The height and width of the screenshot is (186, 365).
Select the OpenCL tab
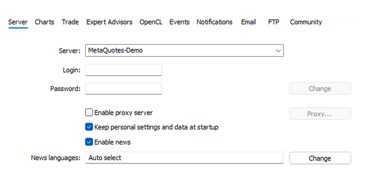(151, 22)
